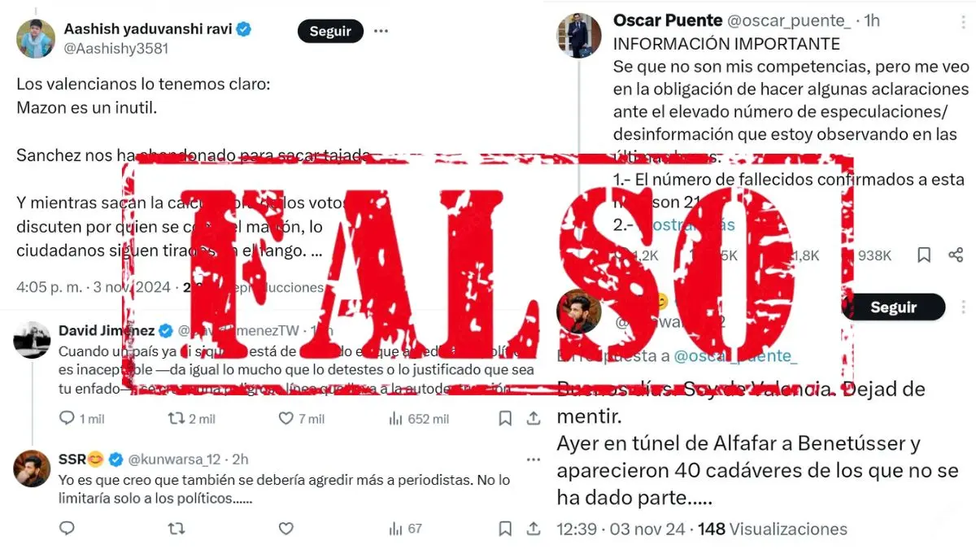Click Aashish yaduvanshi ravi profile avatar
Viewport: 976px width, 549px height.
(36, 39)
